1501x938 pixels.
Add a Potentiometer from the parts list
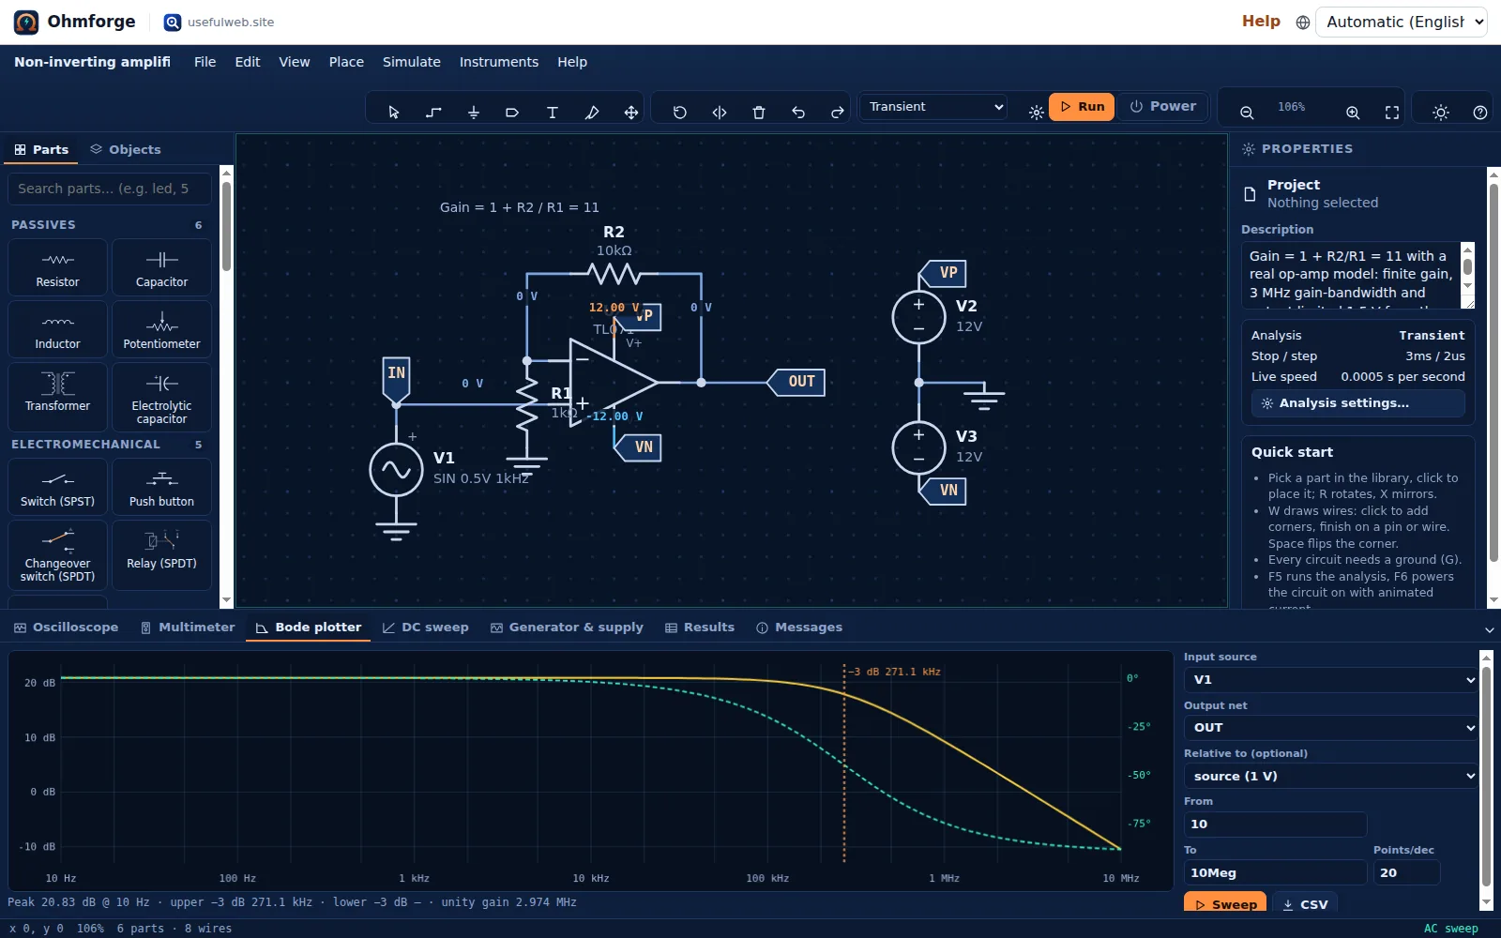[161, 329]
